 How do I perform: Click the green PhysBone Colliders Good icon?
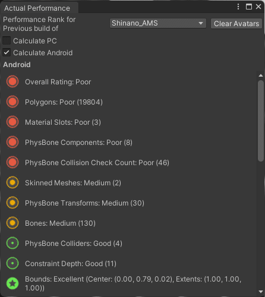tap(12, 243)
